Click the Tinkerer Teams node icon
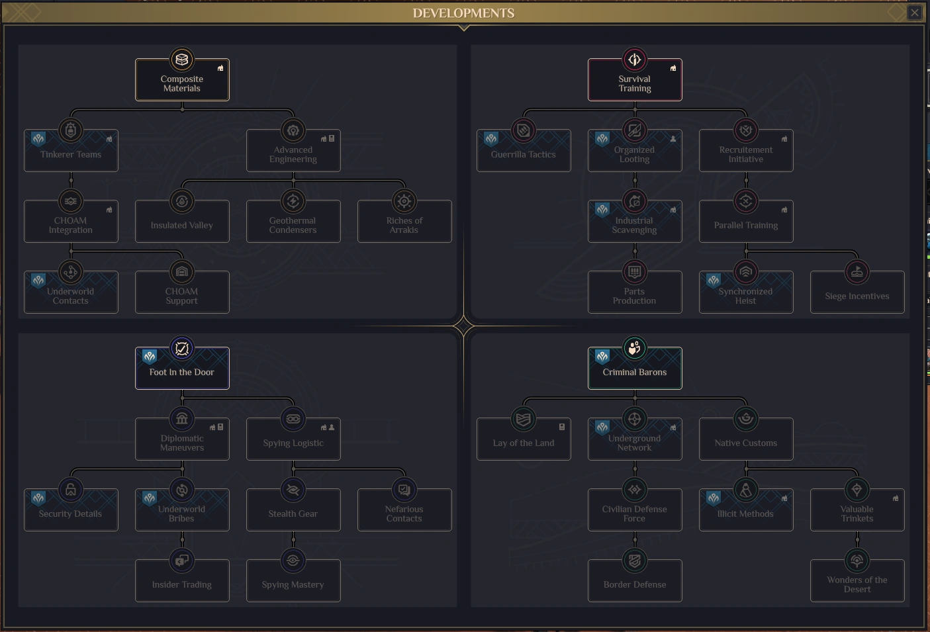930x632 pixels. click(71, 130)
